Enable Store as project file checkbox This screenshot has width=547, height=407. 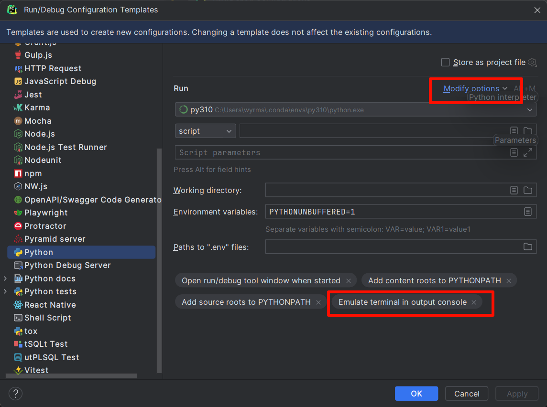point(445,62)
